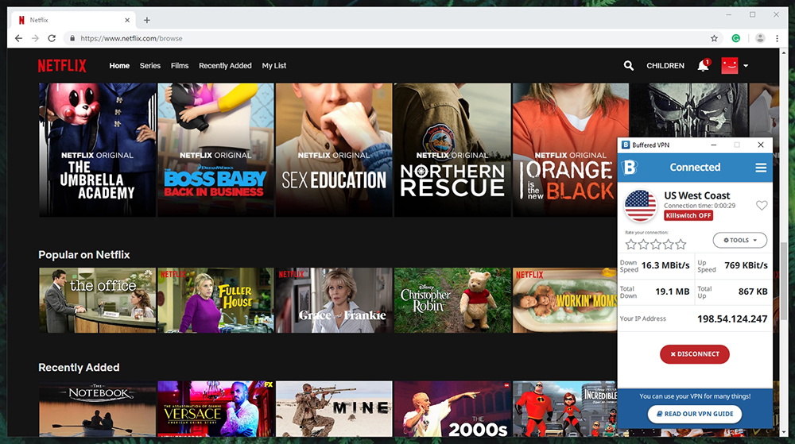This screenshot has width=795, height=444.
Task: Open the Incredibles 2 thumbnail
Action: (x=564, y=408)
